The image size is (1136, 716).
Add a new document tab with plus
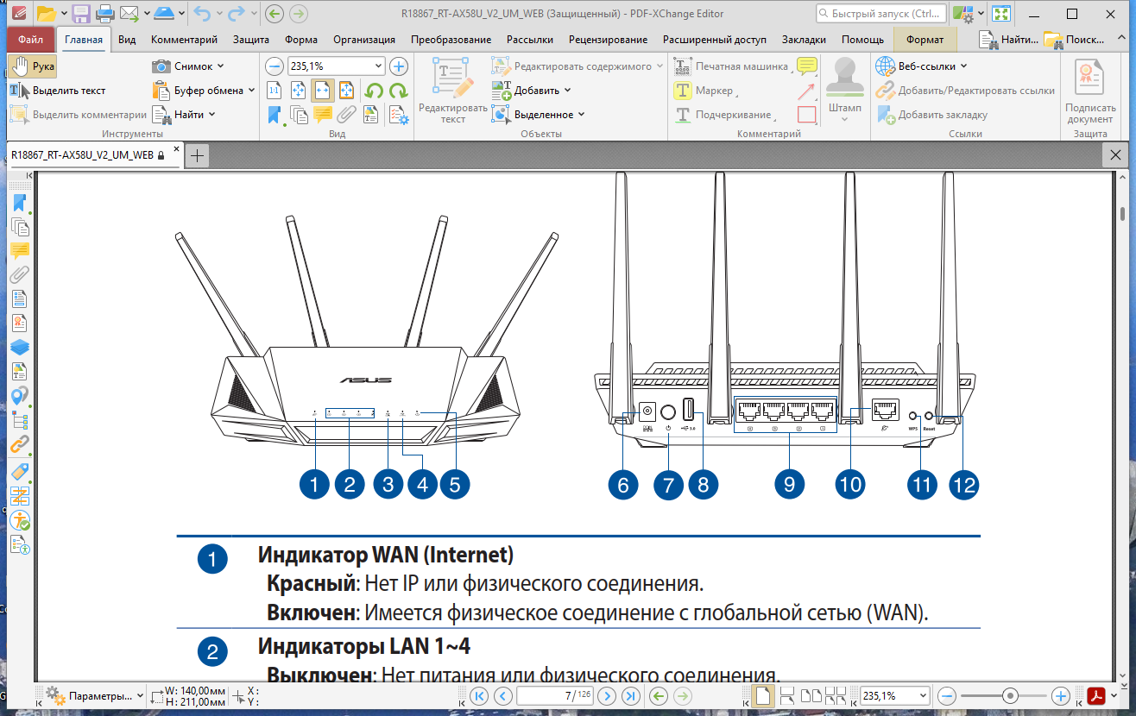point(198,155)
